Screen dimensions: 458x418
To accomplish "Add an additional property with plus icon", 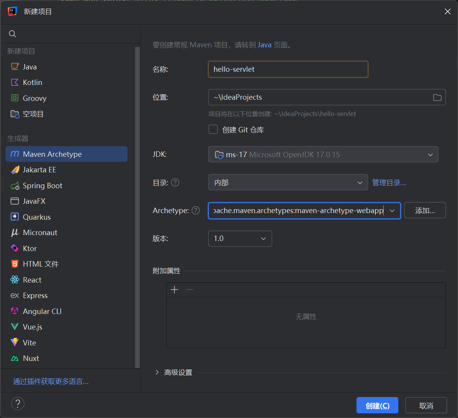I will point(174,290).
